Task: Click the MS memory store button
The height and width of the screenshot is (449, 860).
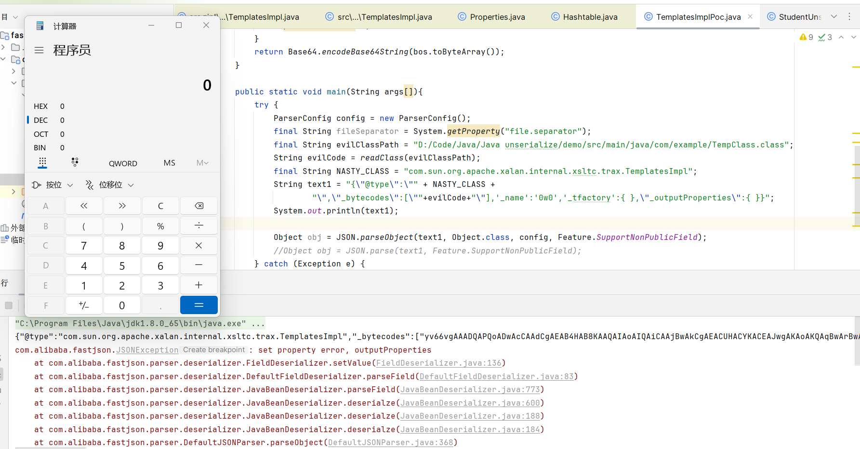Action: (169, 163)
